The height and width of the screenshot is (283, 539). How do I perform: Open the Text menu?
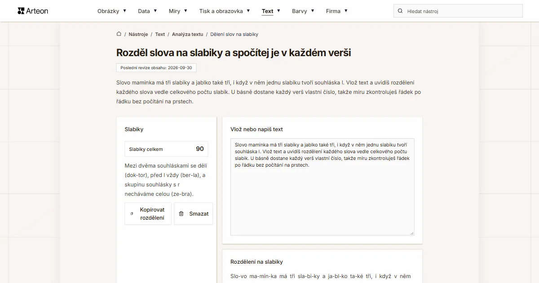point(268,11)
